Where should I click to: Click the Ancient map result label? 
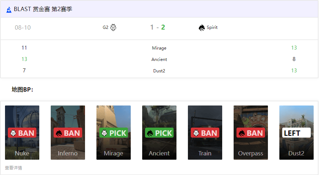click(x=159, y=60)
